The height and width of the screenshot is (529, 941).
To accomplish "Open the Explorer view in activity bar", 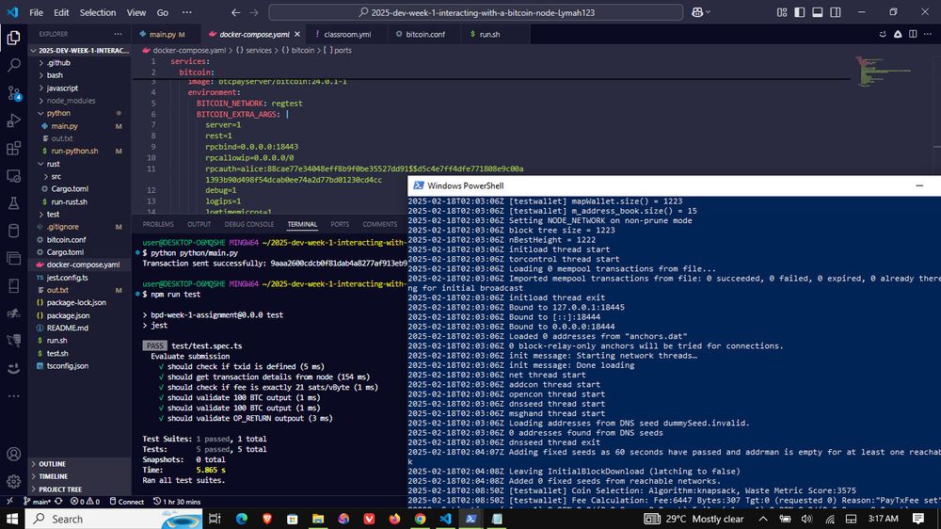I will click(13, 38).
